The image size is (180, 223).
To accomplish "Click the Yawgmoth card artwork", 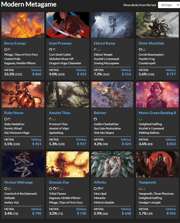I will pos(157,164).
